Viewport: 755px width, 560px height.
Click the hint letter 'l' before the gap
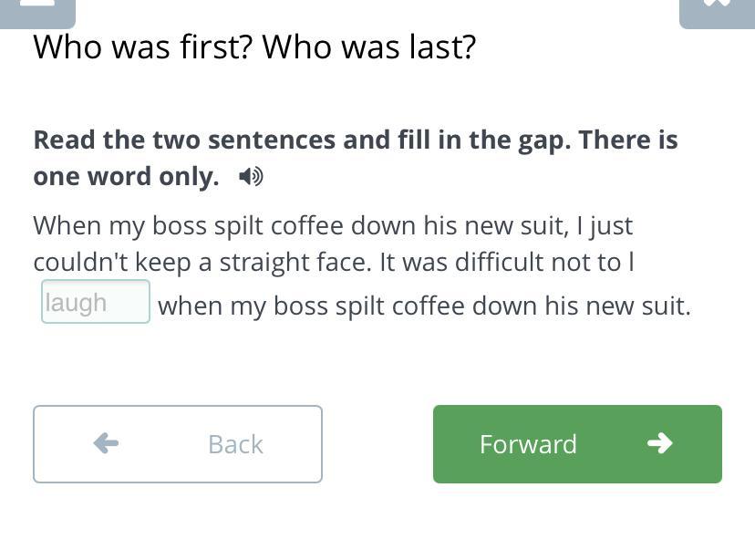click(x=631, y=262)
